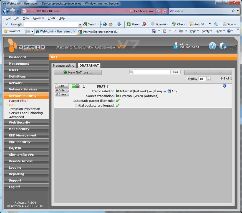Click the RSS feeds icon
Viewport: 242px width, 213px height.
pos(165,31)
